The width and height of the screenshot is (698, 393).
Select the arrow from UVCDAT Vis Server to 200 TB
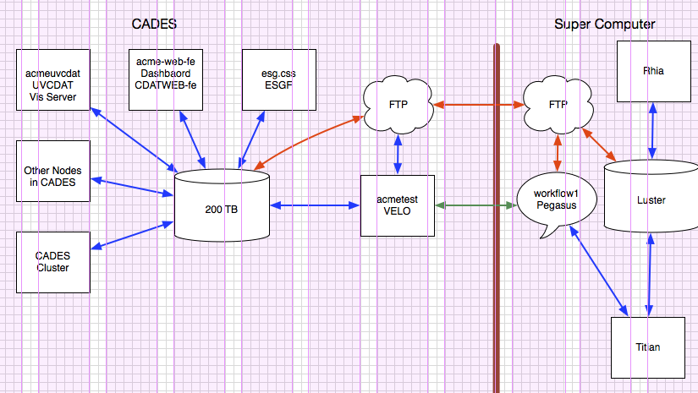tap(134, 140)
